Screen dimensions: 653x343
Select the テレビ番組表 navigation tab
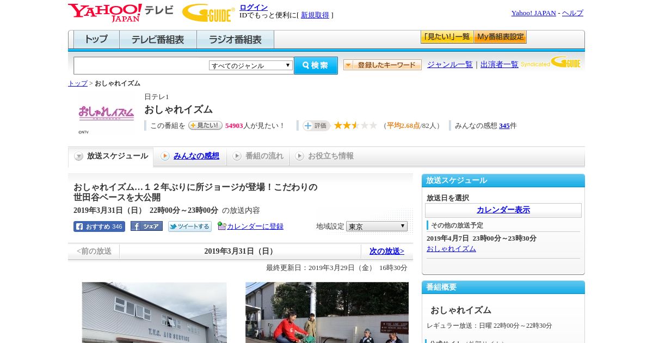[158, 40]
